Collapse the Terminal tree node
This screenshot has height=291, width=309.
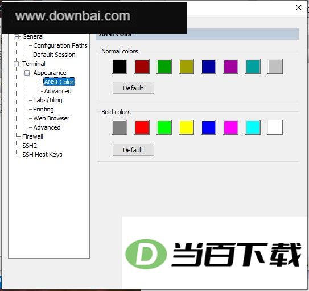[x=16, y=64]
